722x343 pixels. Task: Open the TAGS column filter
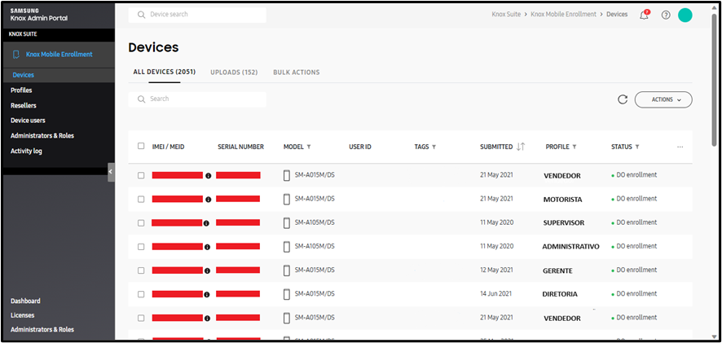434,147
